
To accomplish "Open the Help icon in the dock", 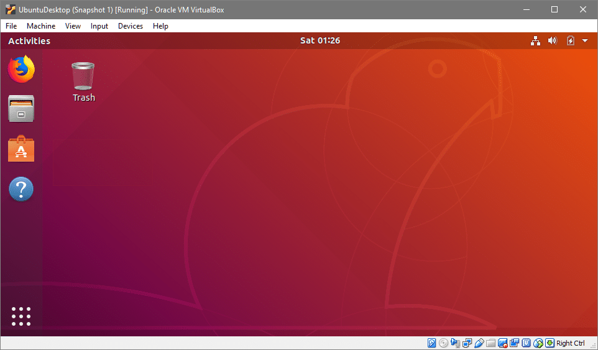I will click(21, 189).
